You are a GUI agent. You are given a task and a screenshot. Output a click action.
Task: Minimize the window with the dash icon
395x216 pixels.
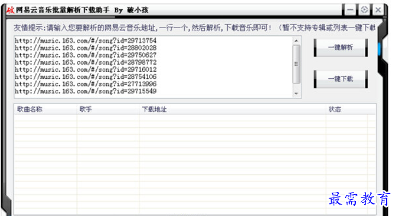350,10
